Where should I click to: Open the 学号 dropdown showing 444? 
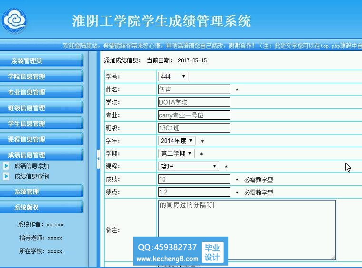click(173, 77)
